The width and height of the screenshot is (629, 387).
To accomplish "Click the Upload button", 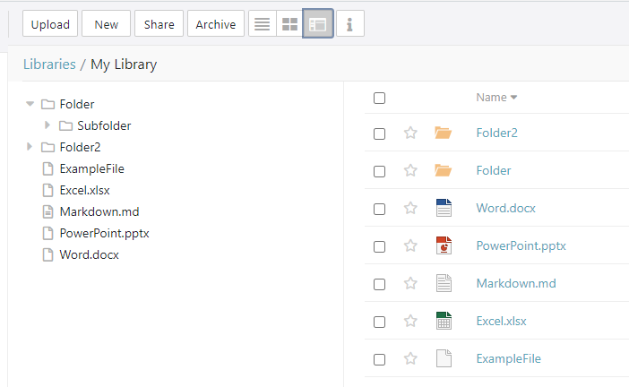I will (x=50, y=25).
